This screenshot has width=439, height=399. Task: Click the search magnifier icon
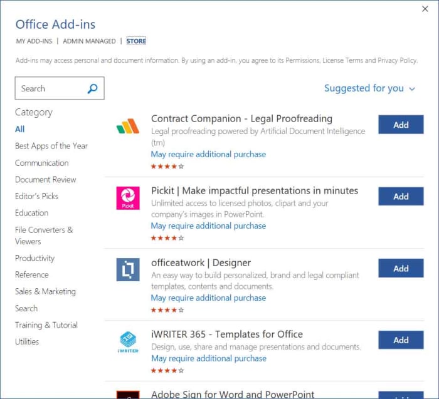pyautogui.click(x=92, y=89)
